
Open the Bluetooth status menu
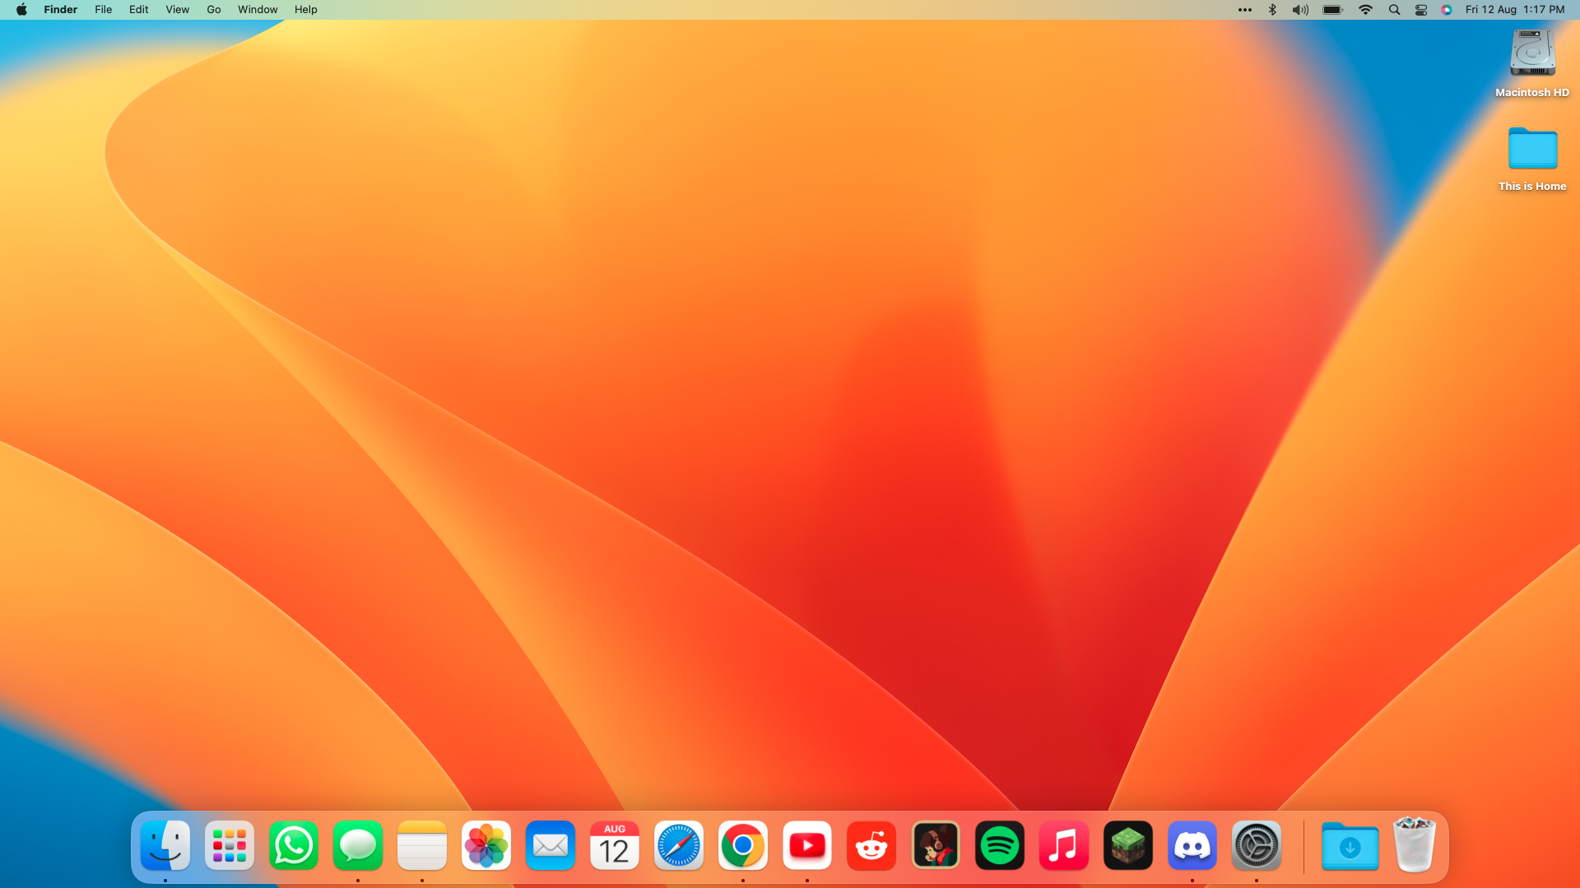[1272, 10]
